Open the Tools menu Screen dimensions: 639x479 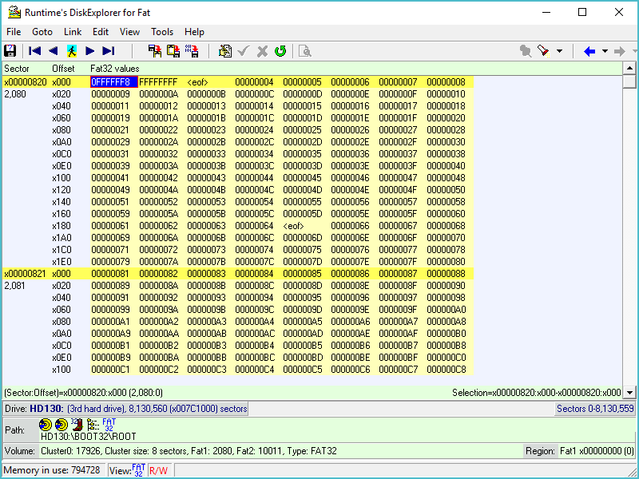pos(162,32)
